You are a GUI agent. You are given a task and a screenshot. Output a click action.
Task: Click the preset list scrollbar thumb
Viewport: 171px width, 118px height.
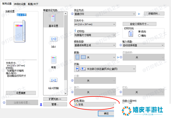coord(66,48)
